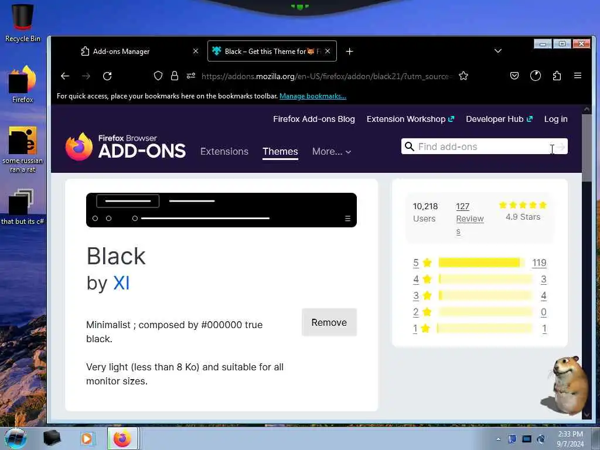Click the page vertical scrollbar thumb
This screenshot has height=450, width=600.
pyautogui.click(x=587, y=148)
